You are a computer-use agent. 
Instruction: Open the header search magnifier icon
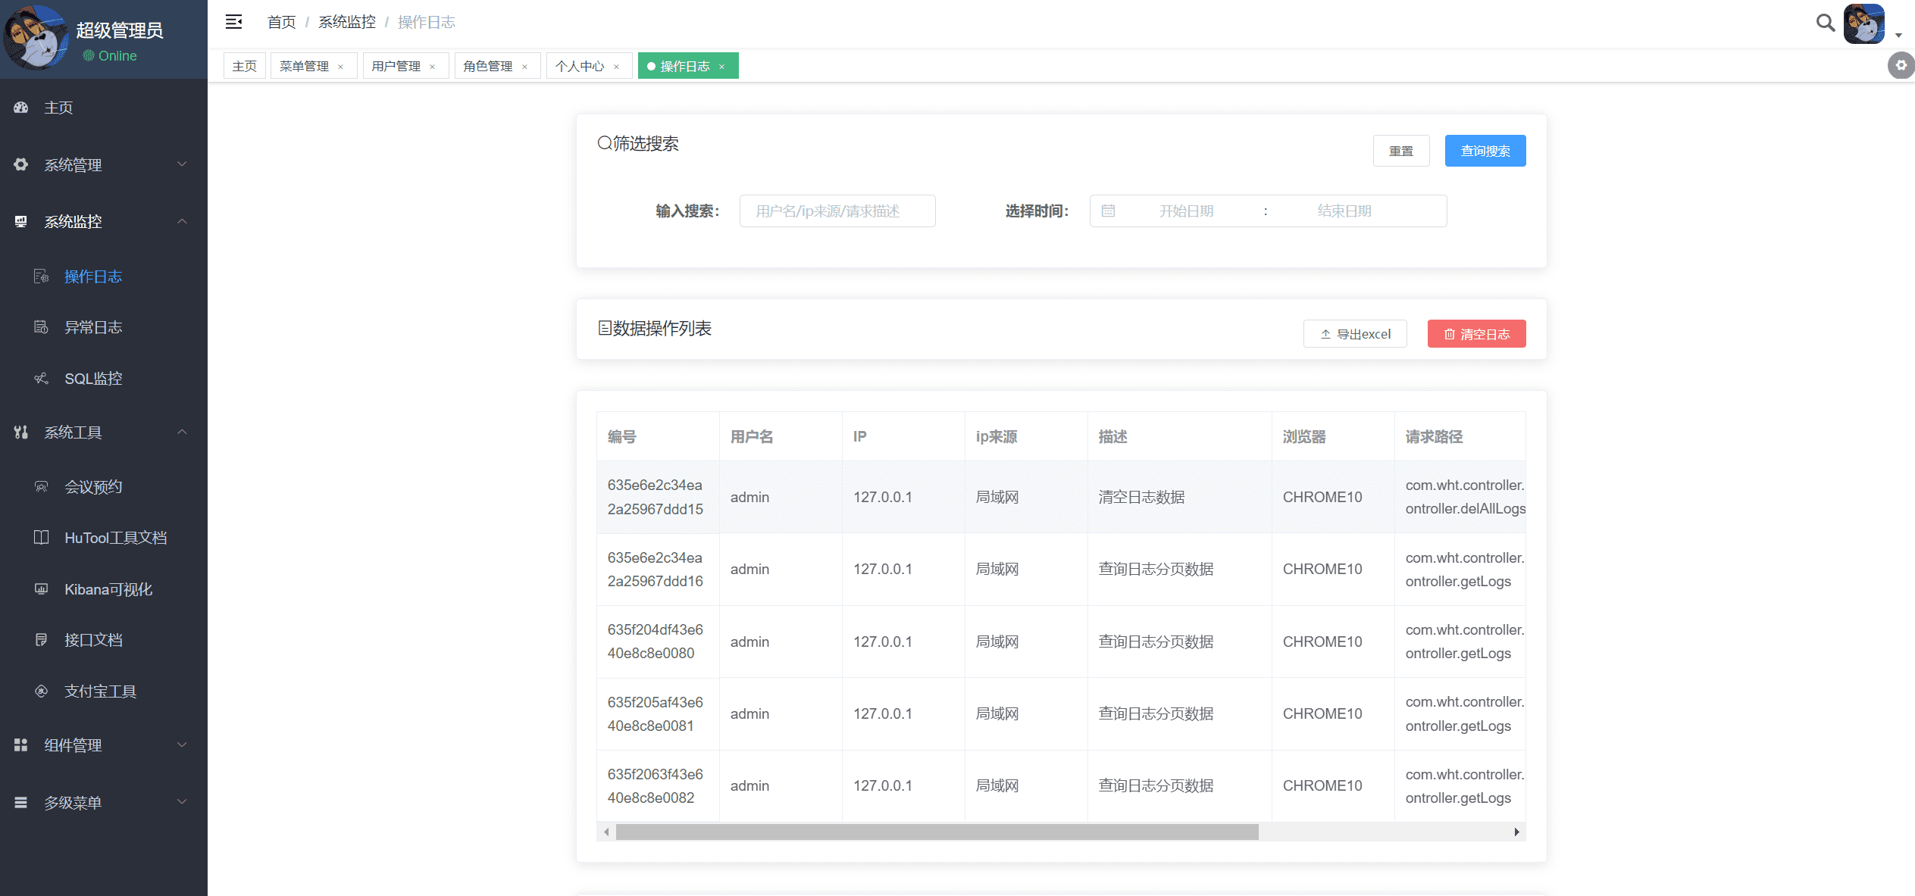pyautogui.click(x=1825, y=23)
